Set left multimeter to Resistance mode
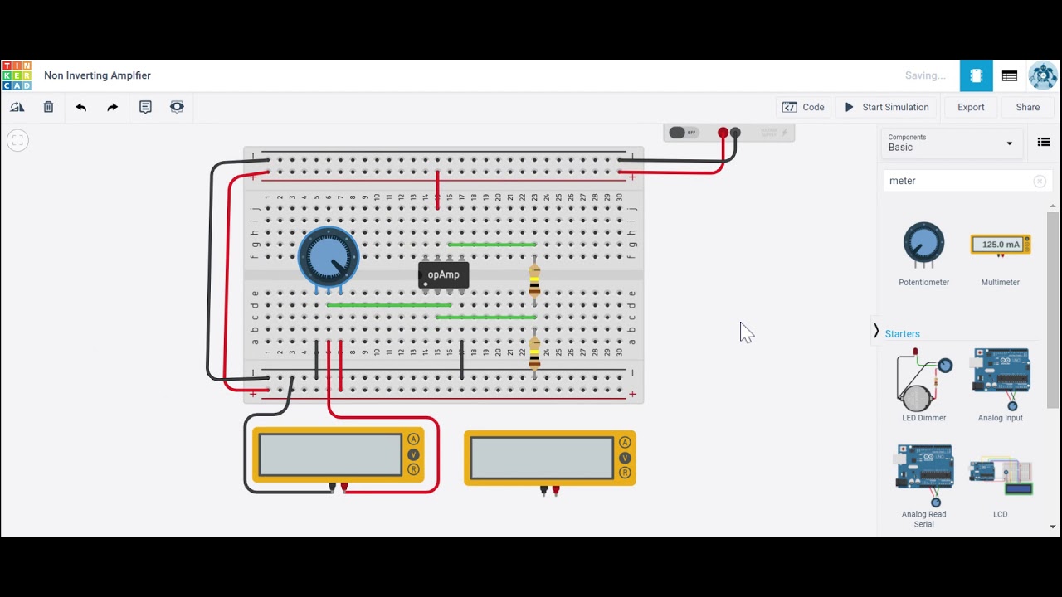The image size is (1062, 597). coord(413,470)
